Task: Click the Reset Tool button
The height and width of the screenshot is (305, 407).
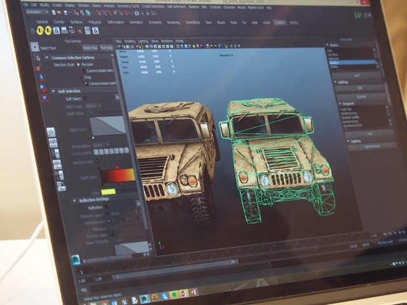Action: pyautogui.click(x=90, y=48)
